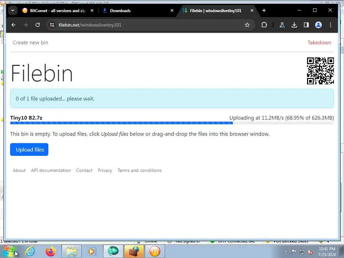The height and width of the screenshot is (258, 344).
Task: Open the tab search dropdown arrow
Action: pyautogui.click(x=13, y=10)
